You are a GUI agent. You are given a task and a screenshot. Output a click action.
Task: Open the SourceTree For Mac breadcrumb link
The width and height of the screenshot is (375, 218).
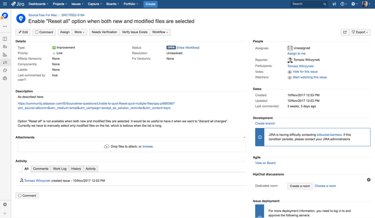click(43, 15)
